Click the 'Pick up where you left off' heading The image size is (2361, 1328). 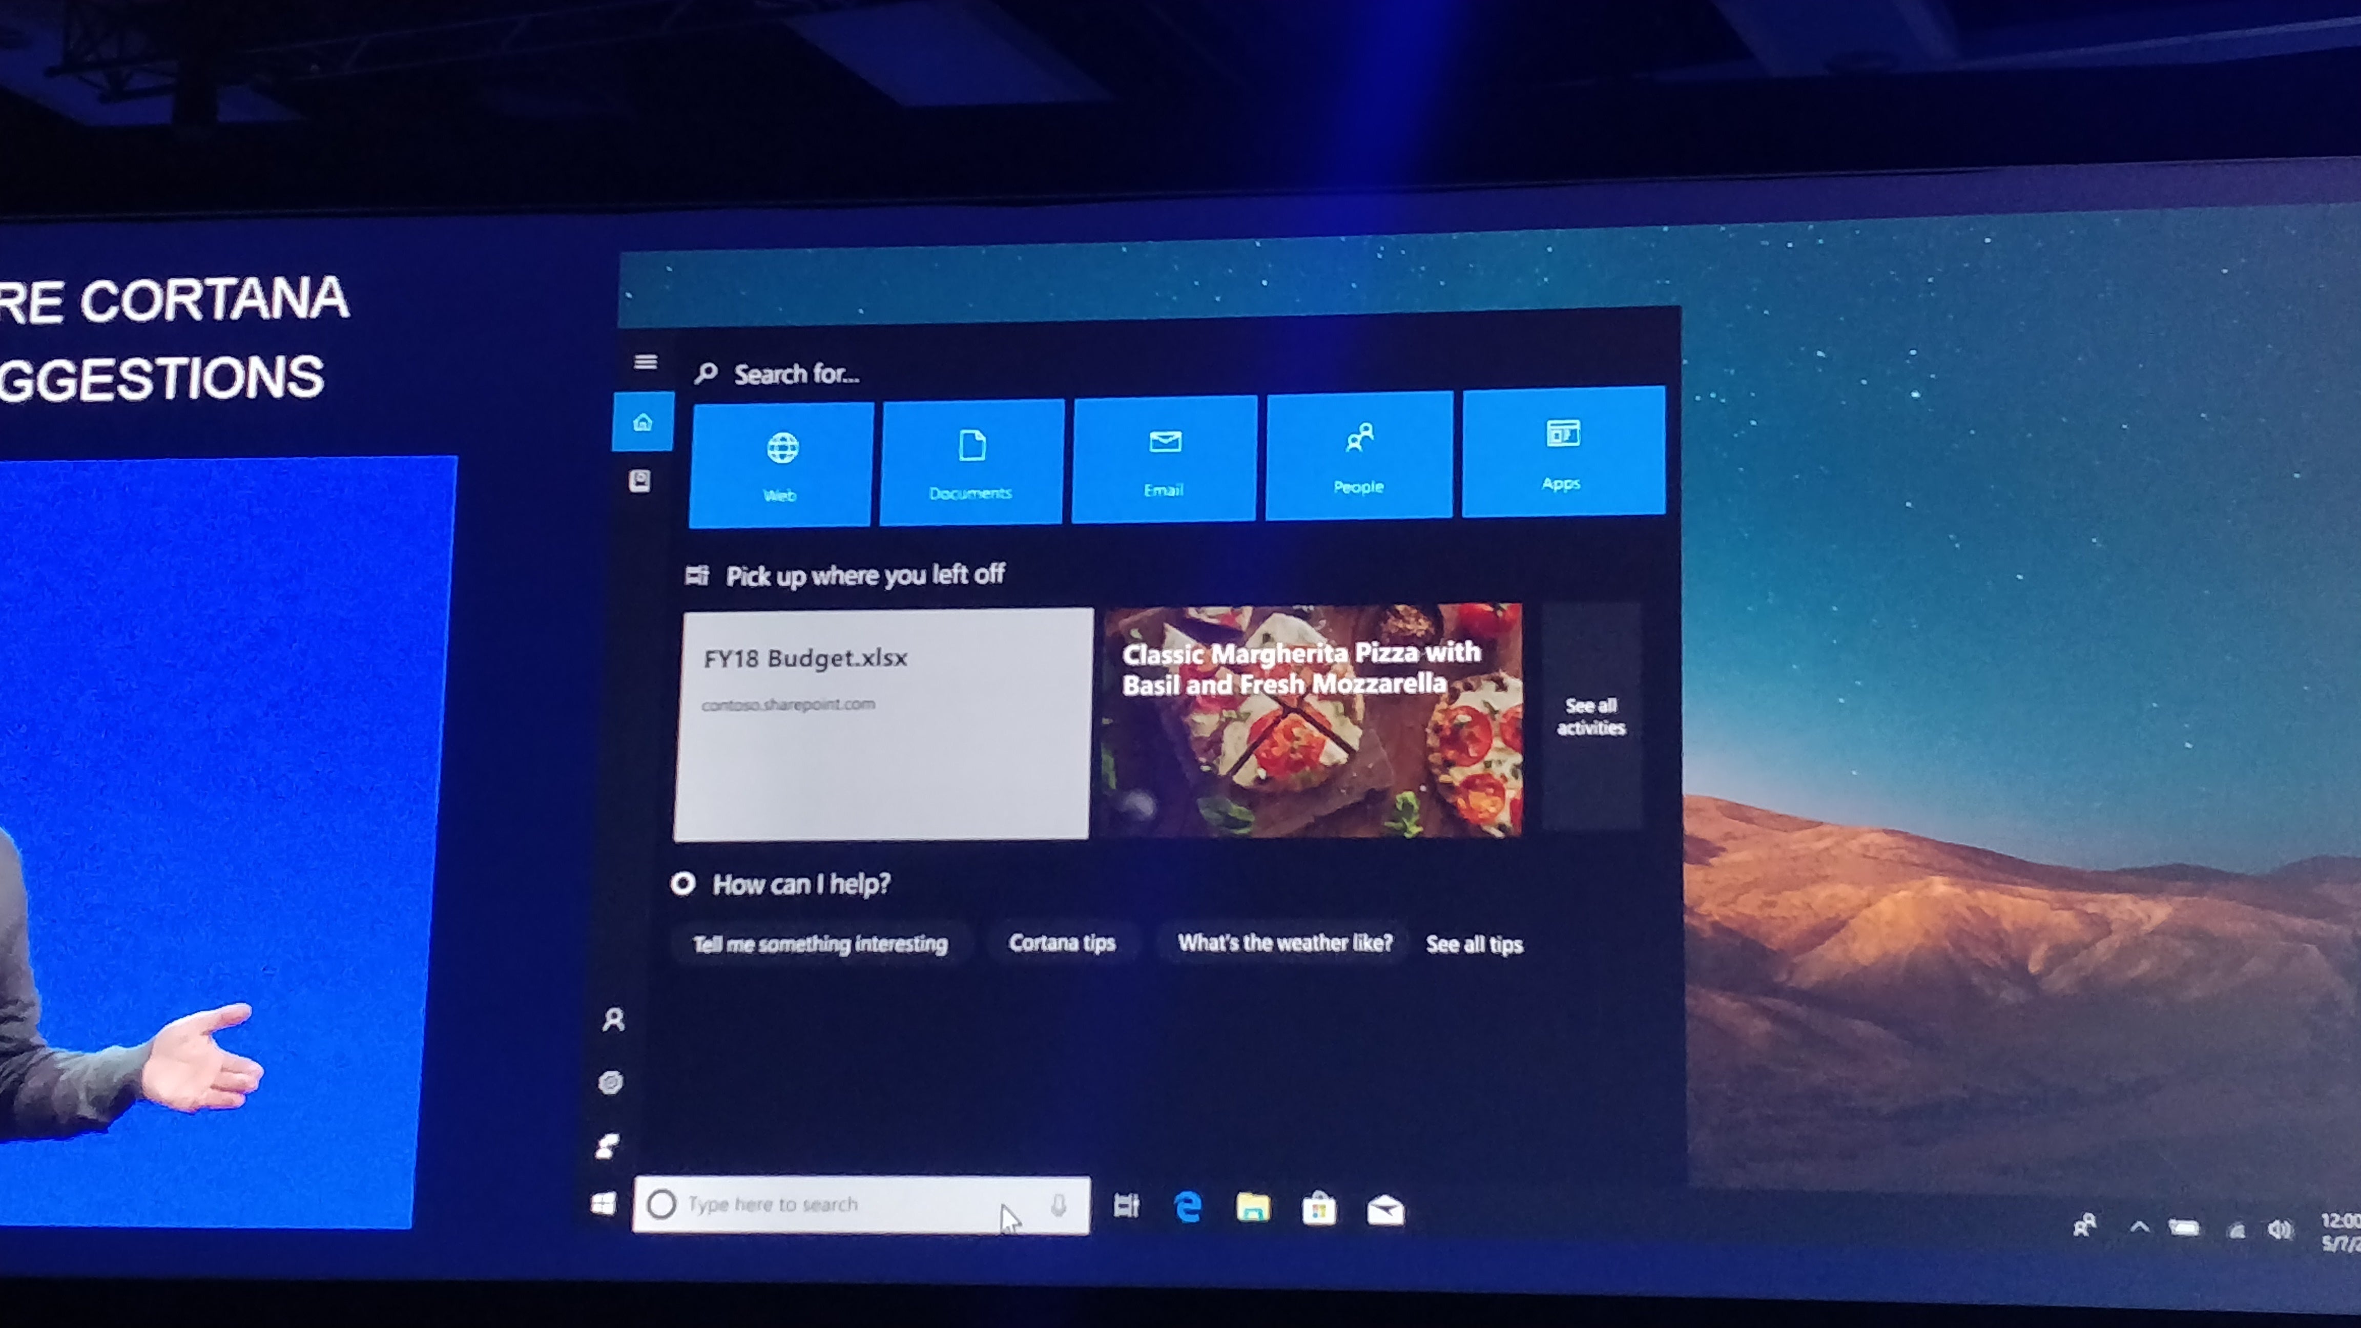tap(864, 575)
